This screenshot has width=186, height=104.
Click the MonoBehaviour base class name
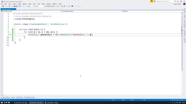tap(58, 24)
